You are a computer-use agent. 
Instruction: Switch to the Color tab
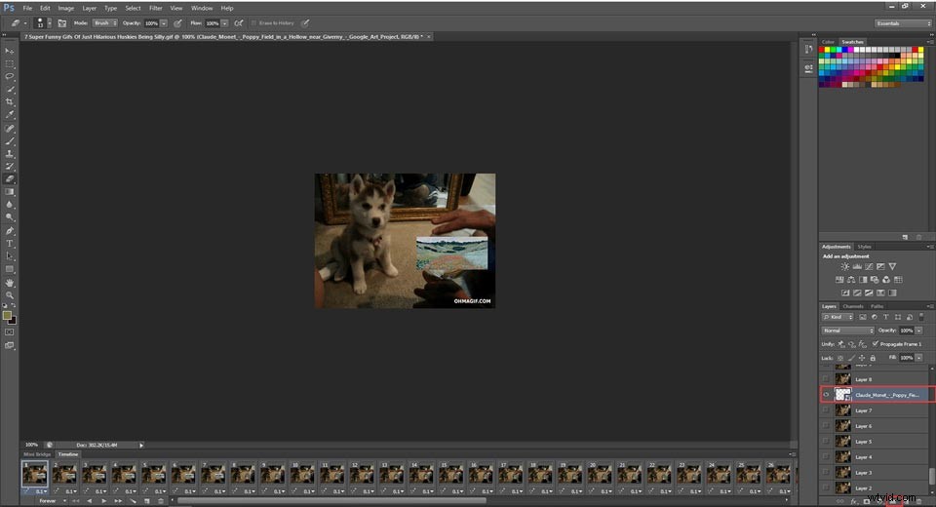[x=828, y=42]
